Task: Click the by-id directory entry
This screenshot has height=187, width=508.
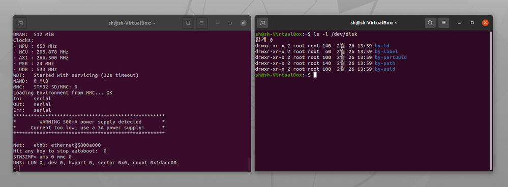Action: pyautogui.click(x=382, y=46)
